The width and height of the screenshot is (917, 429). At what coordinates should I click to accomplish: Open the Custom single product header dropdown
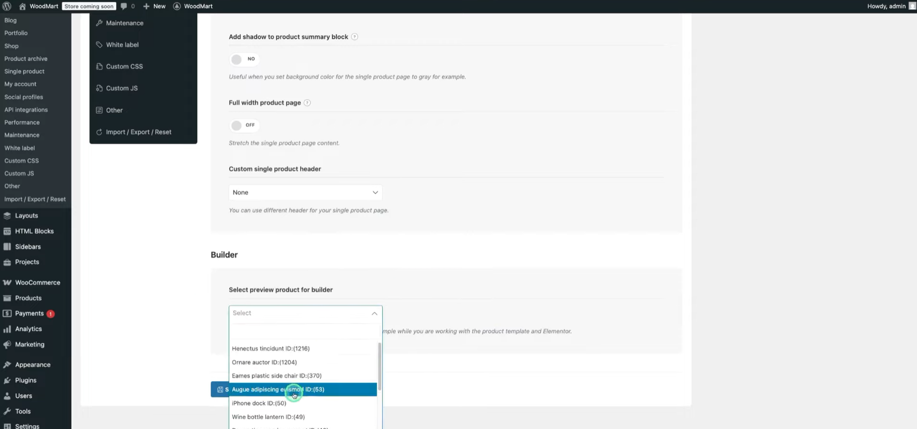305,192
